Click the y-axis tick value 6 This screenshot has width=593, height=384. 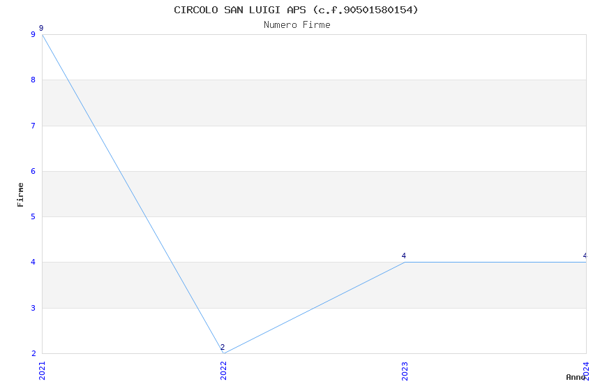pyautogui.click(x=33, y=171)
